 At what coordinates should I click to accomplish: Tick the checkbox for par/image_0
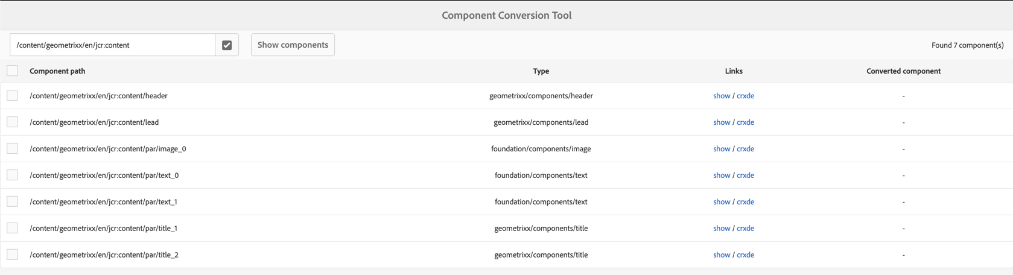13,149
